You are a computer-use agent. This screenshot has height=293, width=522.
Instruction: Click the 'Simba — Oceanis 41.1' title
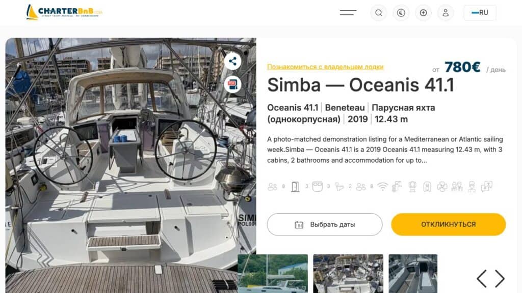(360, 85)
